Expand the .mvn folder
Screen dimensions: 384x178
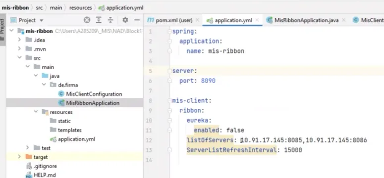click(x=19, y=49)
